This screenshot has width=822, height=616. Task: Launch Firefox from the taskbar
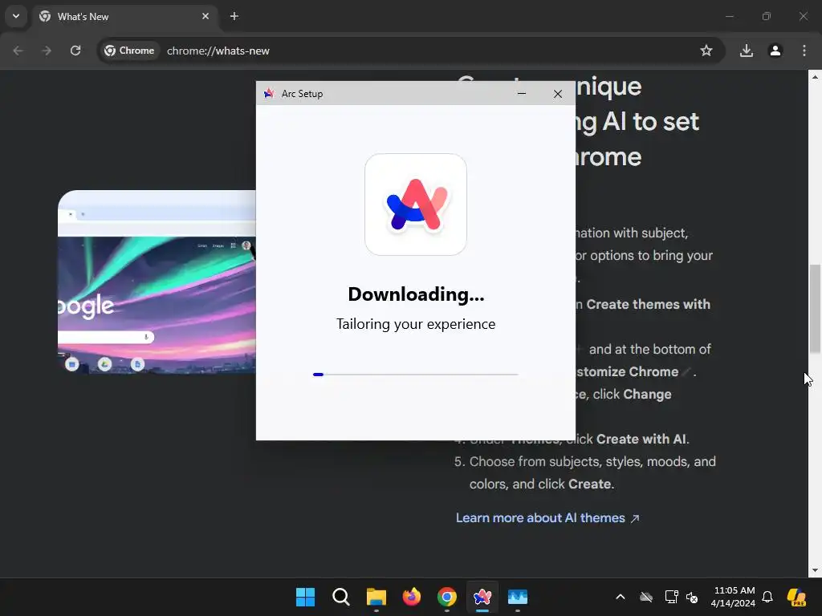[x=412, y=597]
